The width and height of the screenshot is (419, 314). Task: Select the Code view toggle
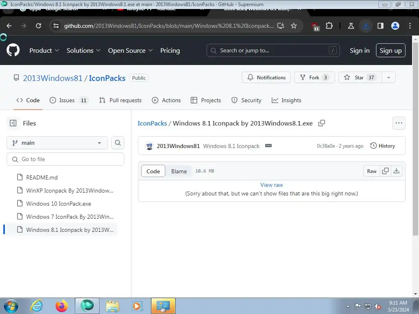click(153, 171)
